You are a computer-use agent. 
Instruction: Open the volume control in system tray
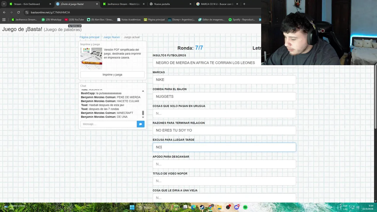358,207
